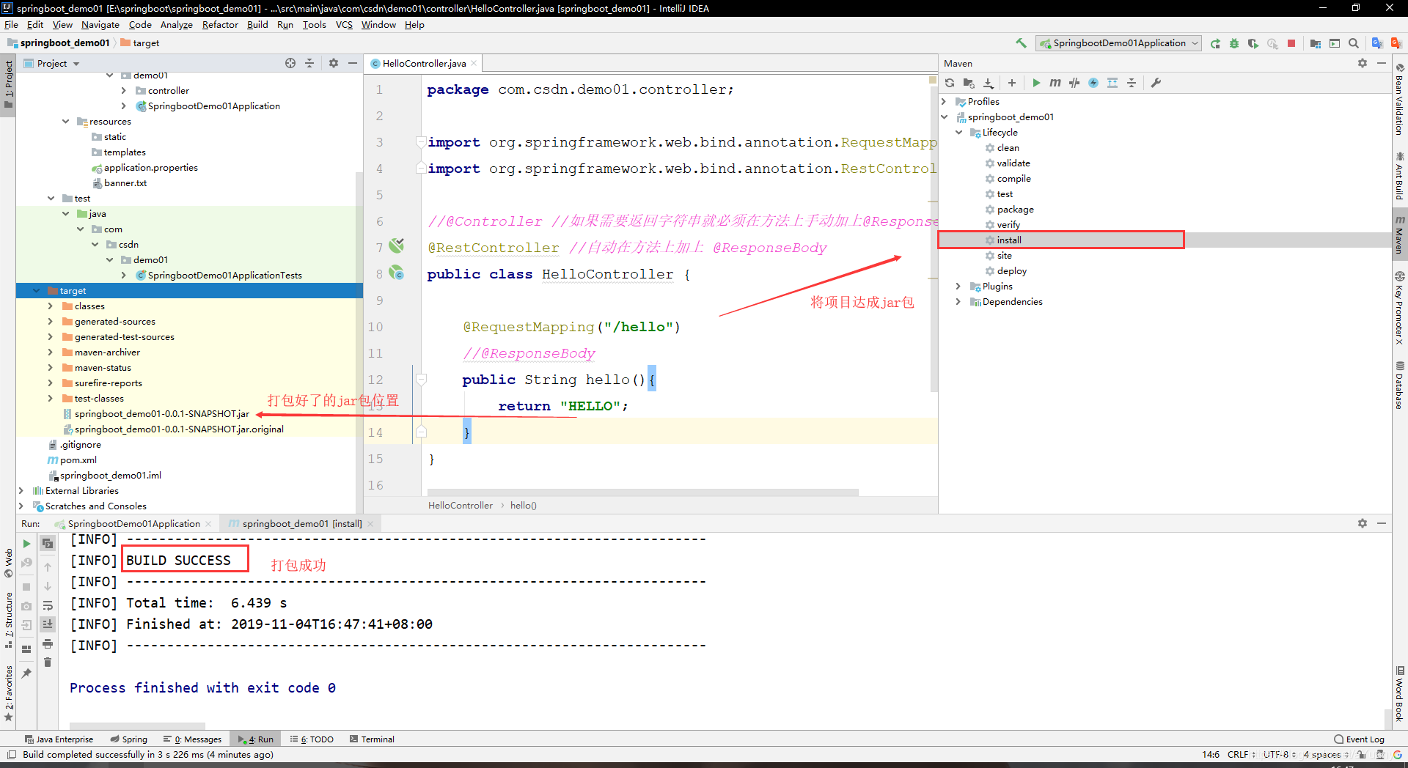Expand the classes folder
1408x768 pixels.
click(x=51, y=306)
